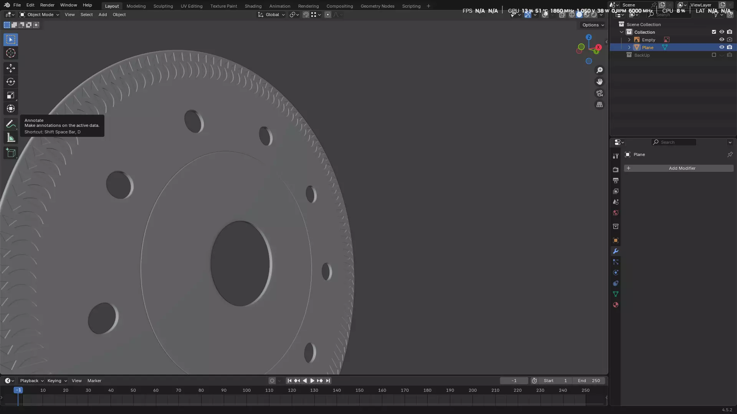This screenshot has width=737, height=414.
Task: Open the World properties tab
Action: click(616, 212)
